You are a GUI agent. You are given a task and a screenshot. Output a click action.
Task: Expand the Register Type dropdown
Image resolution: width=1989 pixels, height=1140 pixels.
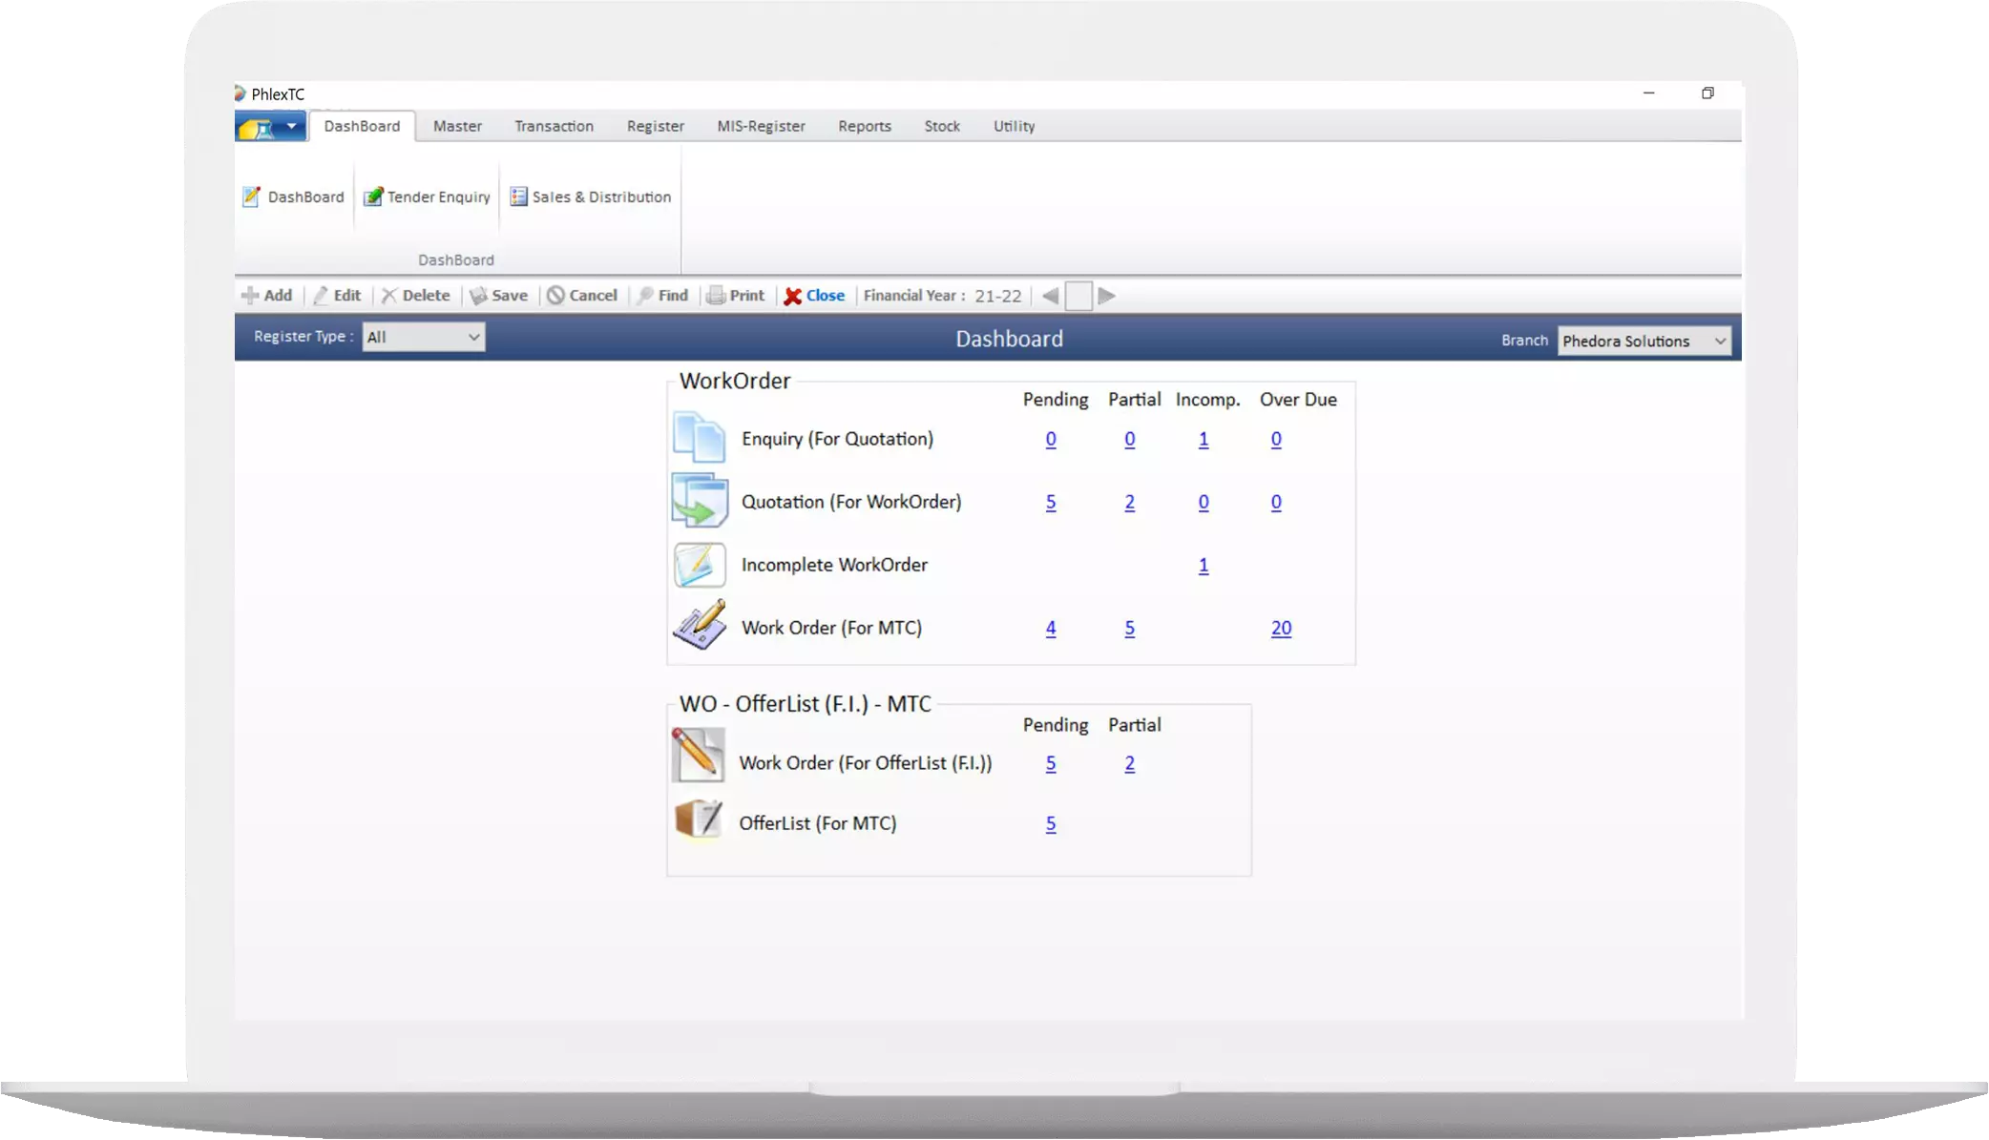point(473,337)
